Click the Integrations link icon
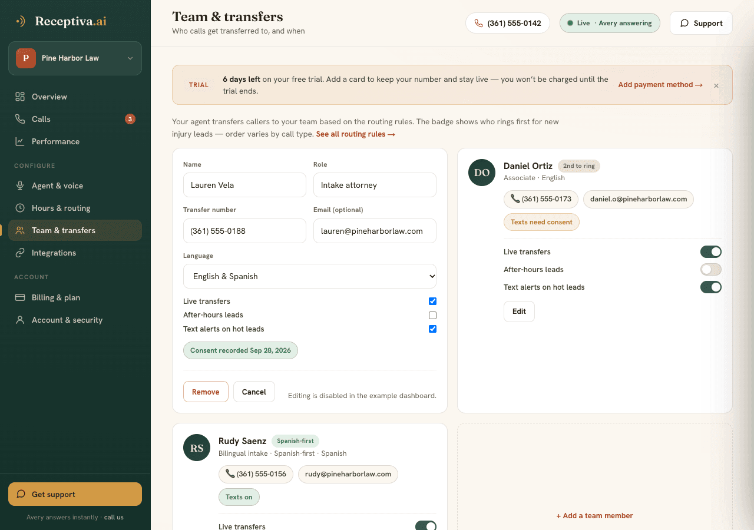This screenshot has width=754, height=530. 20,253
